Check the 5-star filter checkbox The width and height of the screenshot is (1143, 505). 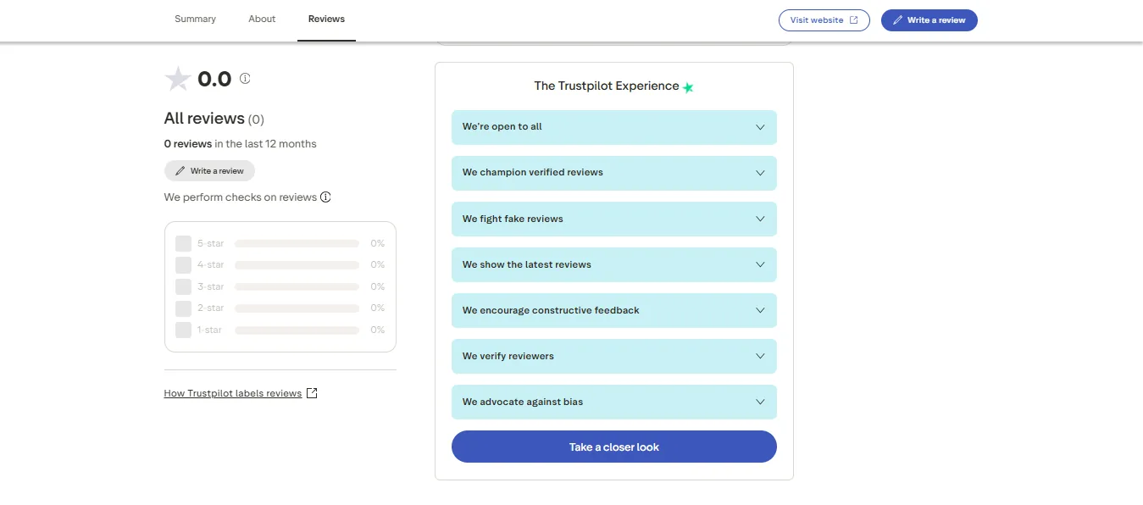pyautogui.click(x=183, y=243)
